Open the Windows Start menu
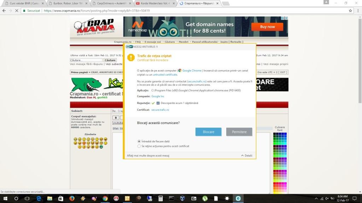The width and height of the screenshot is (362, 203). [5, 198]
